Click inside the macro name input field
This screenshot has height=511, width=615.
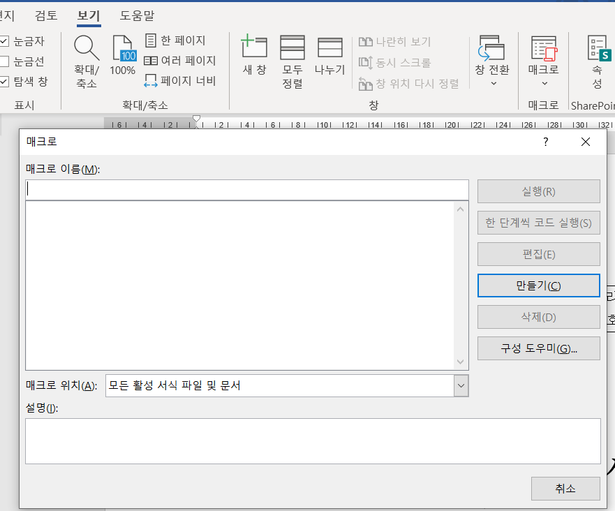point(246,188)
